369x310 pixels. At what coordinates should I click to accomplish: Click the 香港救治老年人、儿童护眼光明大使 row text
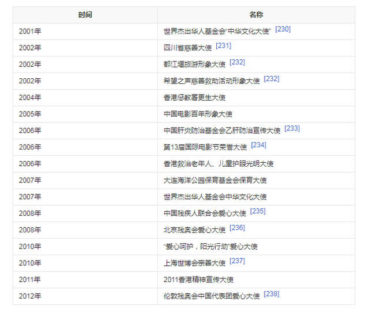tap(218, 163)
